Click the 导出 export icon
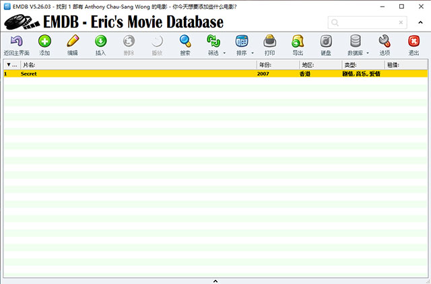Viewport: 431px width, 284px height. click(298, 41)
